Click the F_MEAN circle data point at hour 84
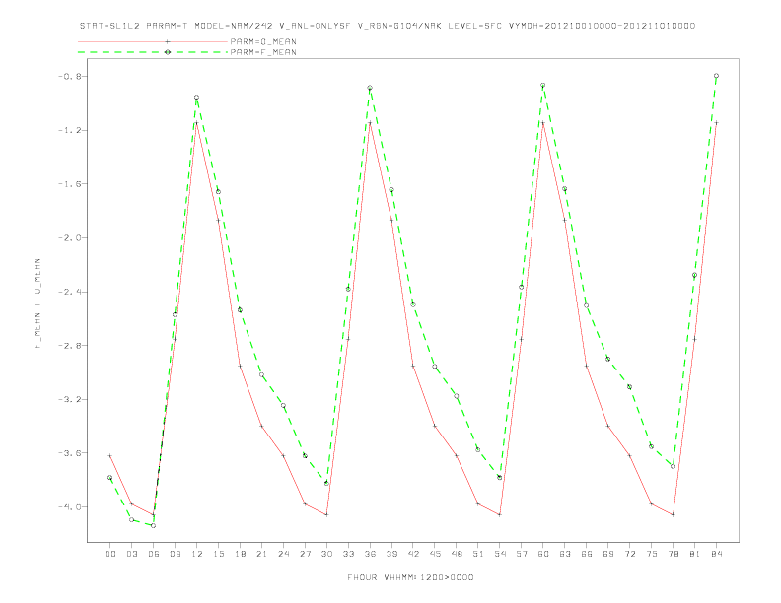The width and height of the screenshot is (781, 603). click(x=716, y=76)
